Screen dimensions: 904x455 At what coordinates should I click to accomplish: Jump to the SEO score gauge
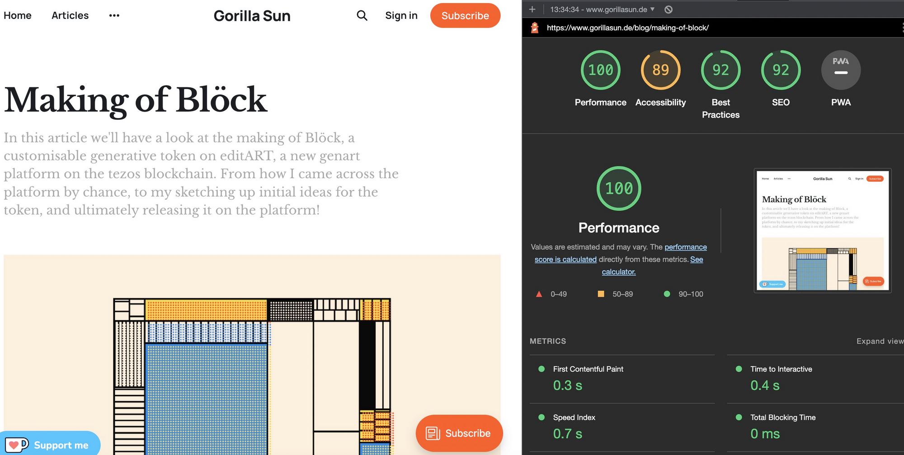[781, 70]
